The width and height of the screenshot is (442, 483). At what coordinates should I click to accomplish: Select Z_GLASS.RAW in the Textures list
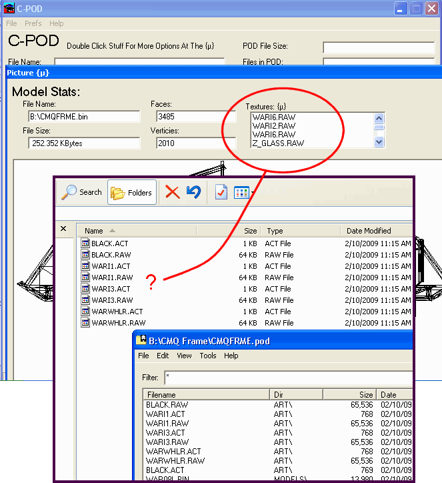(x=278, y=143)
